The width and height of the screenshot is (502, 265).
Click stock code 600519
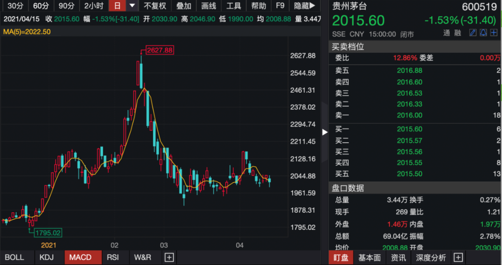point(479,6)
